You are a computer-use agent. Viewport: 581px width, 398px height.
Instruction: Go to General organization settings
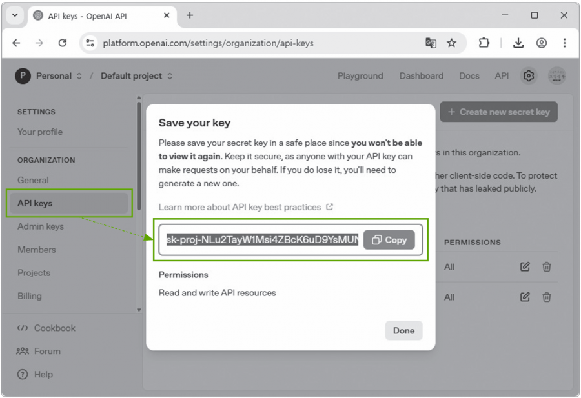(33, 180)
